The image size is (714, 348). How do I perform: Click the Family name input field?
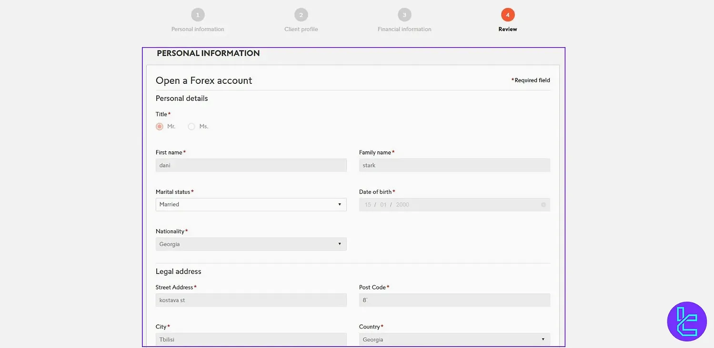tap(454, 165)
